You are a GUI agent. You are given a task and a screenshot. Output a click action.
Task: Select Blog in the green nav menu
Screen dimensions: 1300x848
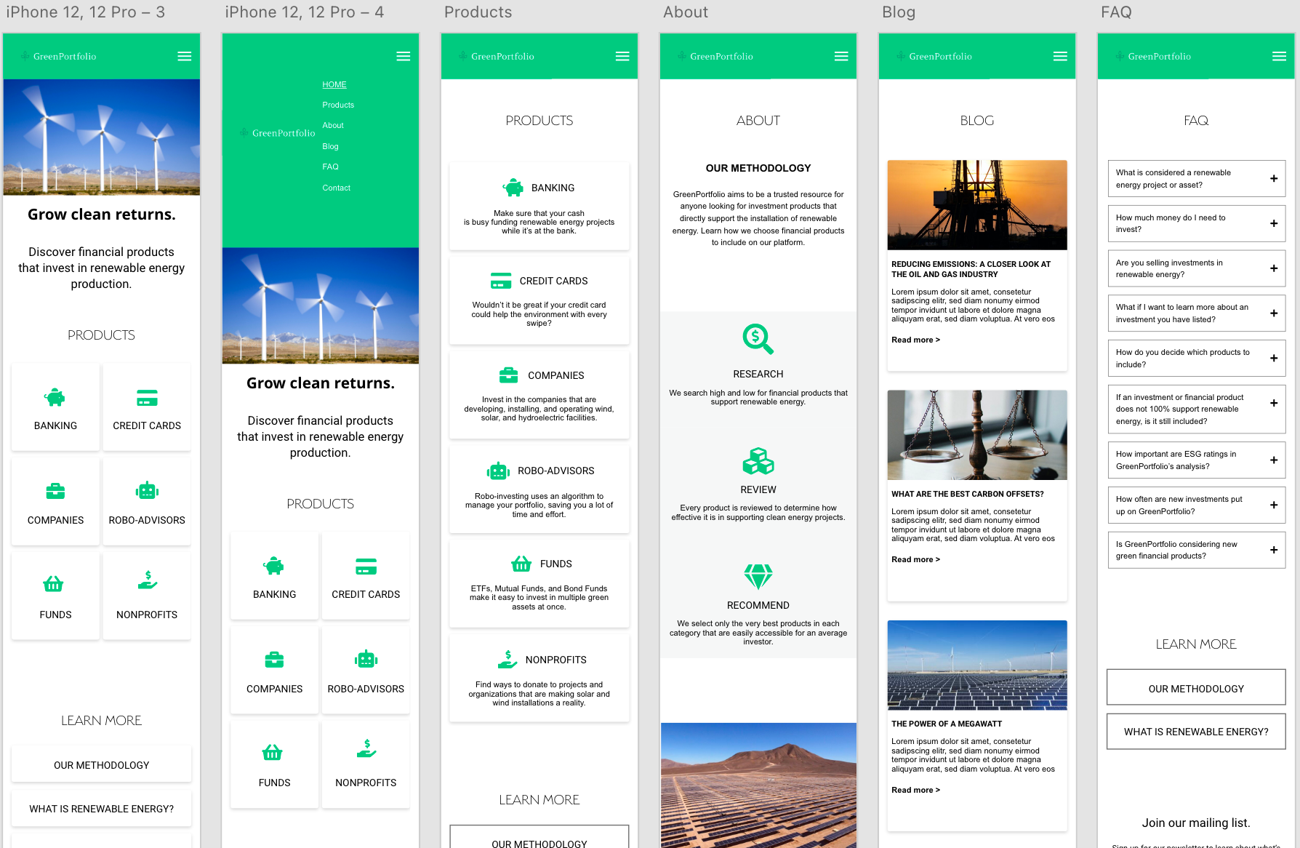[330, 146]
